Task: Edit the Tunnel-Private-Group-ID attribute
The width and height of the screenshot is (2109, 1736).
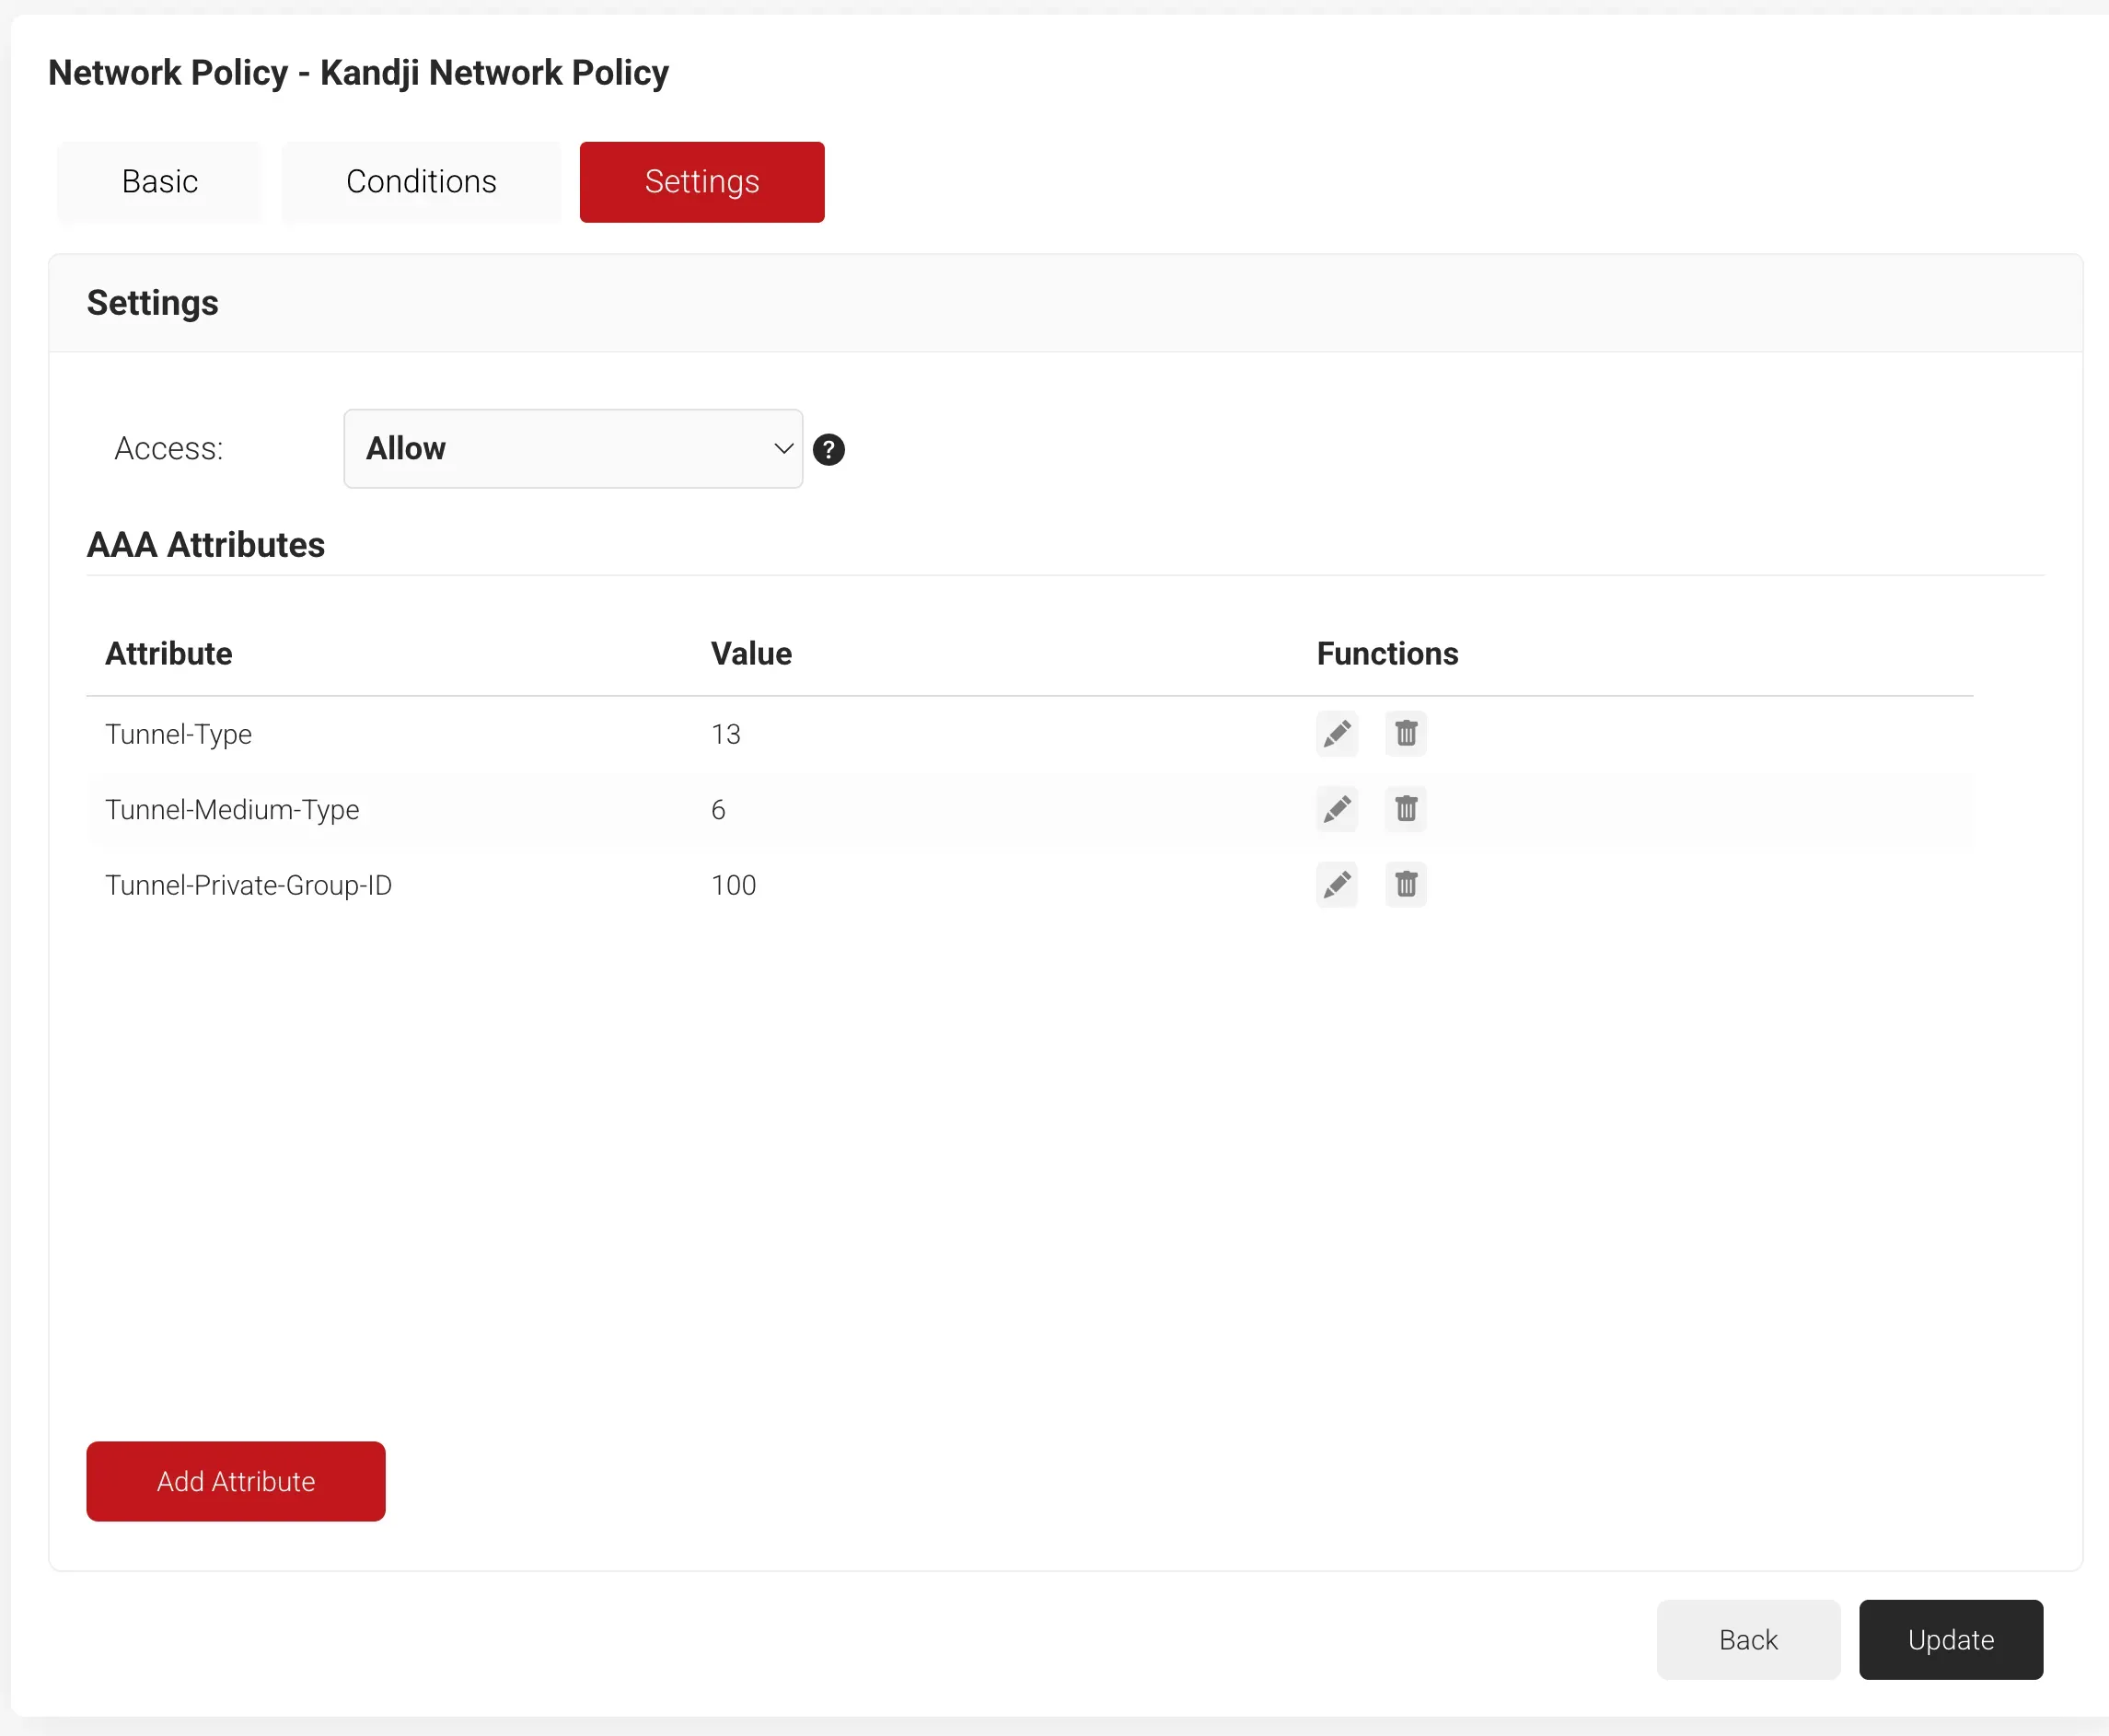Action: tap(1336, 885)
